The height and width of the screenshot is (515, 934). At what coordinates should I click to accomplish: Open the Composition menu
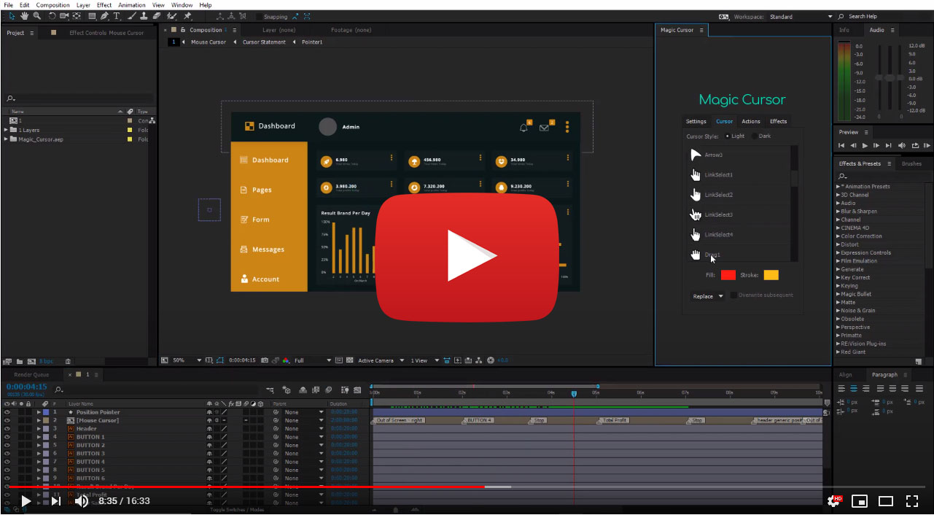coord(53,5)
